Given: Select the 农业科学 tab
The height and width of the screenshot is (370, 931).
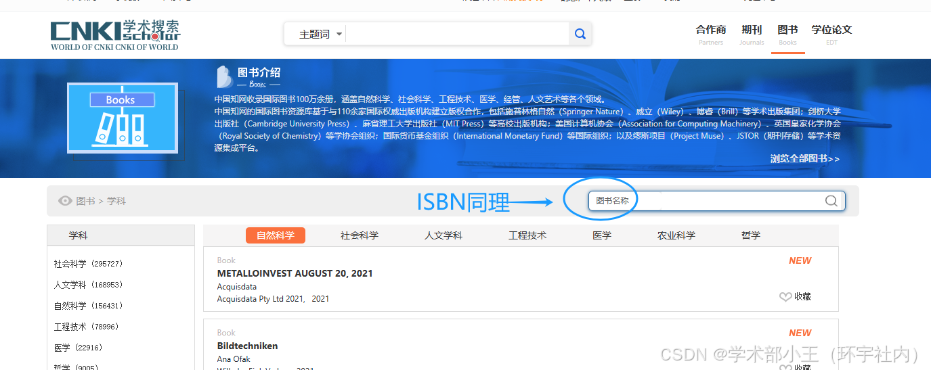Looking at the screenshot, I should pos(676,235).
